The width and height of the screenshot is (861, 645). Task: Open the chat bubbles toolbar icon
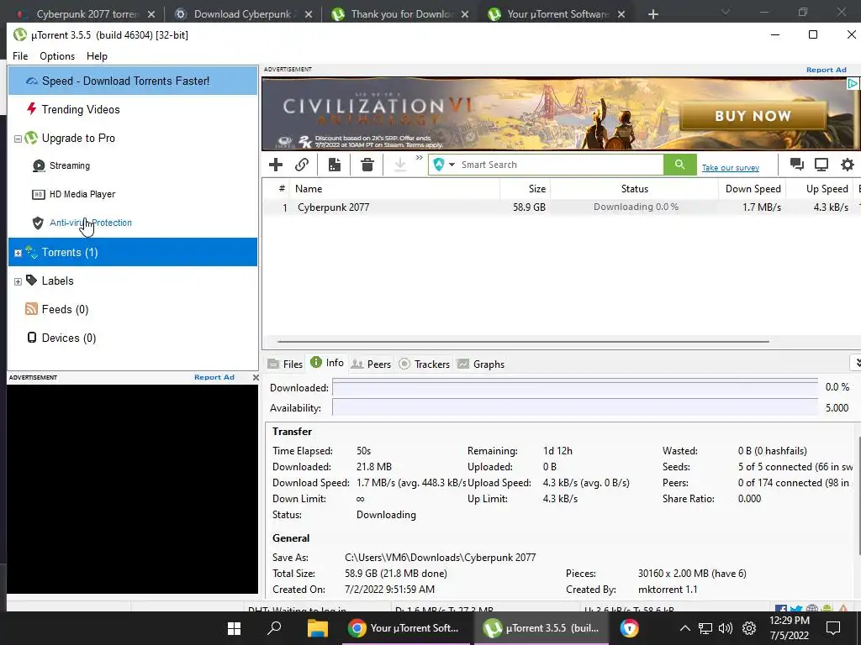[797, 165]
